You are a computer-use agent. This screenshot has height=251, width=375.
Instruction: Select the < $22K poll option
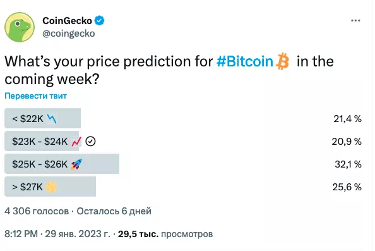pos(183,118)
